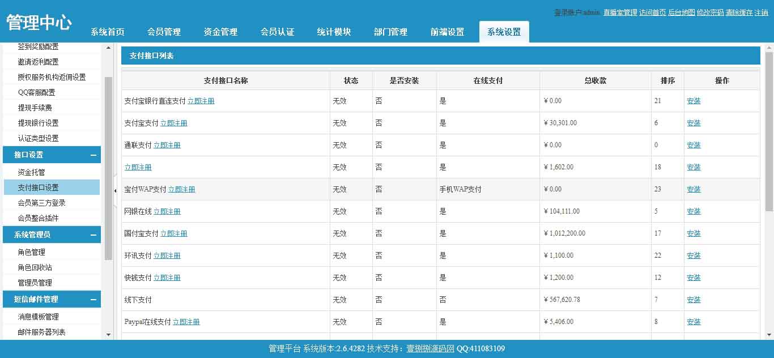Open 会员第三方登录 in the sidebar
774x358 pixels.
(41, 203)
